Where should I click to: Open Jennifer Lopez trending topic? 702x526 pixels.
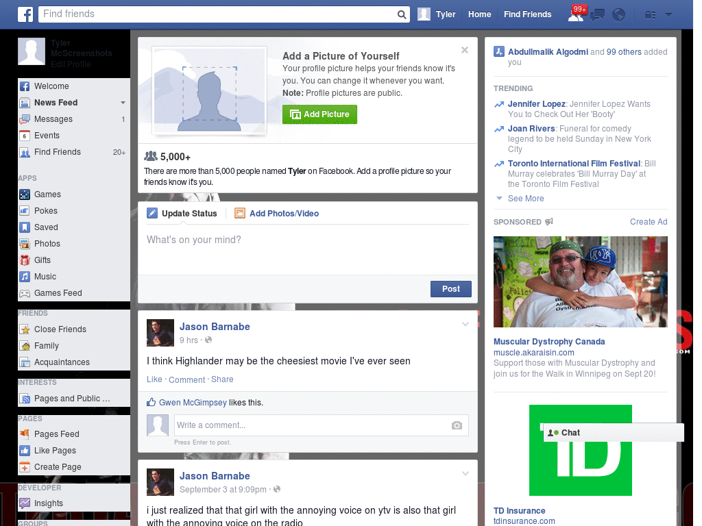pos(536,104)
